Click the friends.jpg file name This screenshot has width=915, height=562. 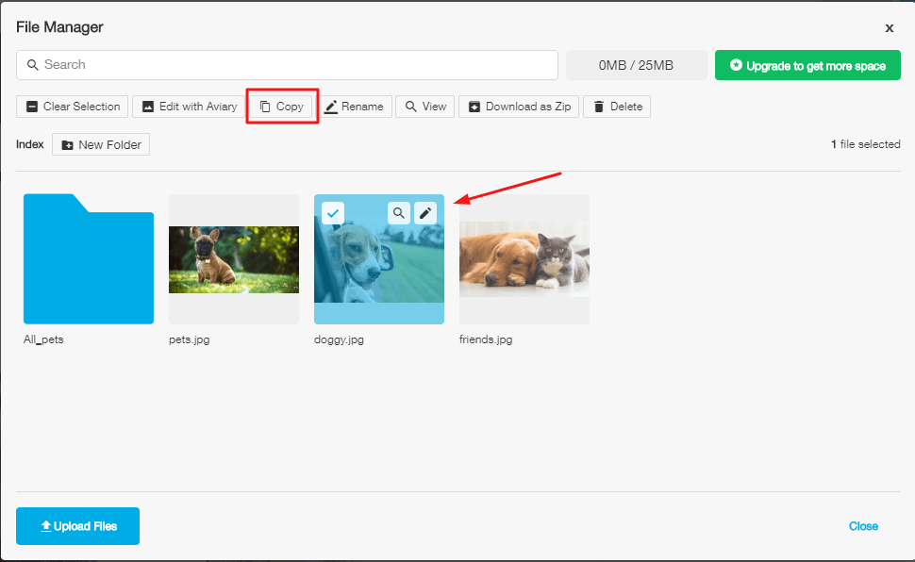(x=486, y=339)
